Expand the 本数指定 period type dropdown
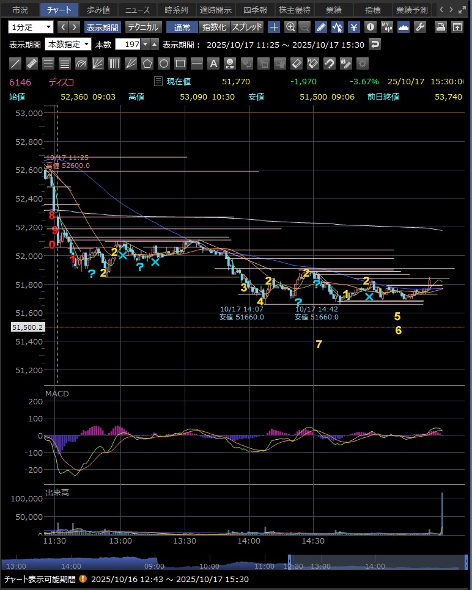This screenshot has height=590, width=472. [68, 44]
